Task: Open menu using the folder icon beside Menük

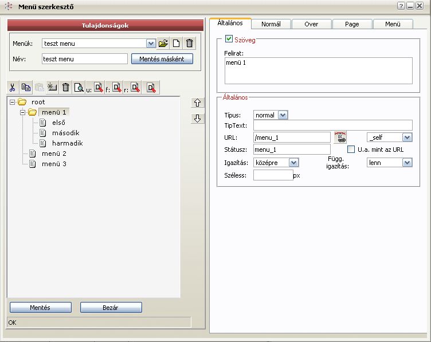Action: point(163,43)
